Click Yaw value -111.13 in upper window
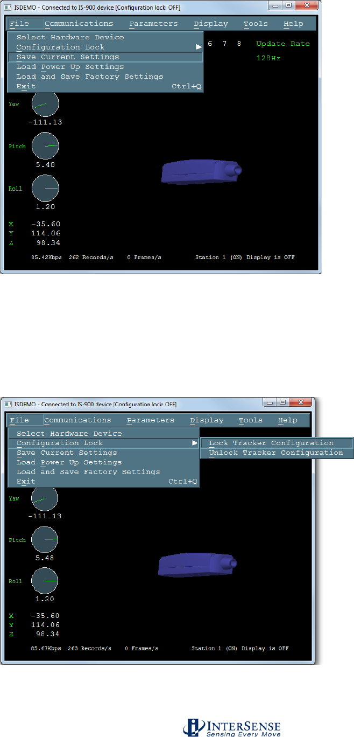Image resolution: width=354 pixels, height=737 pixels. click(x=45, y=122)
